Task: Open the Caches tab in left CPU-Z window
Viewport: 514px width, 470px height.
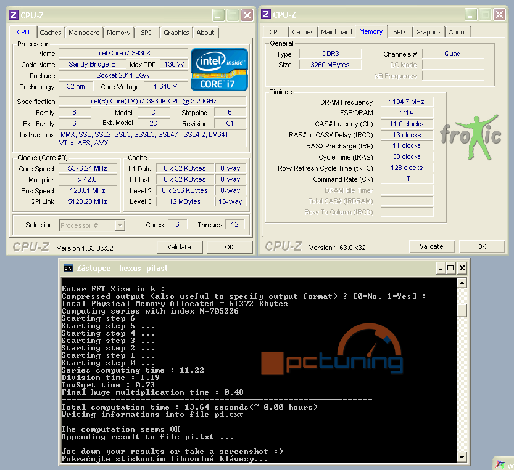Action: (x=51, y=33)
